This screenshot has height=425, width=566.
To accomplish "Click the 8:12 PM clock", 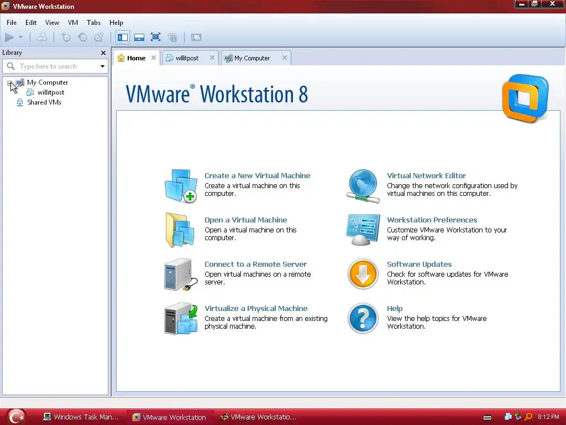I will pos(548,417).
